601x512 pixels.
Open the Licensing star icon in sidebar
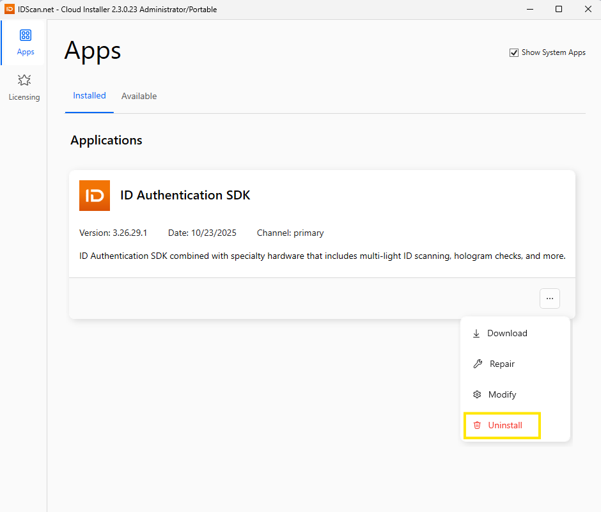point(24,81)
